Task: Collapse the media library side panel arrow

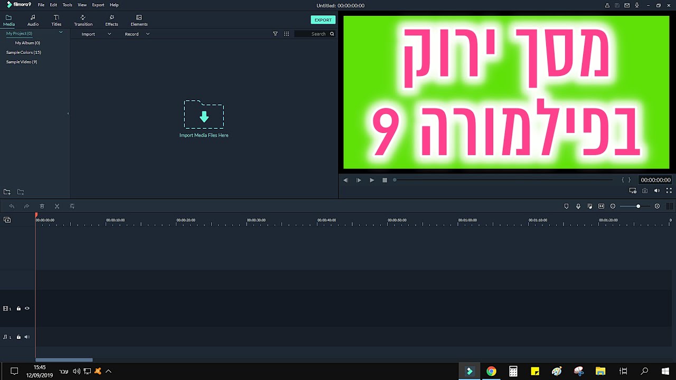Action: [x=68, y=113]
